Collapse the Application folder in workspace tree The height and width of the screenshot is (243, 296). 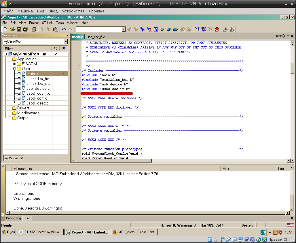pos(10,59)
